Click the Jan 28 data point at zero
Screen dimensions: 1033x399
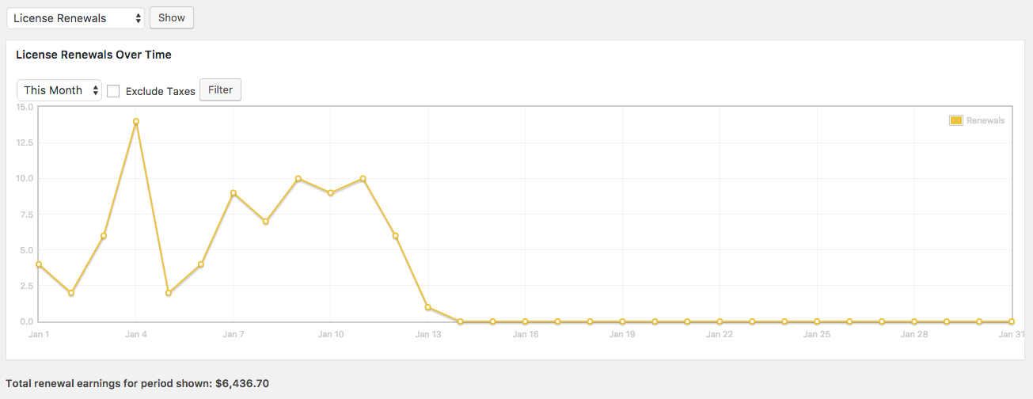point(915,321)
